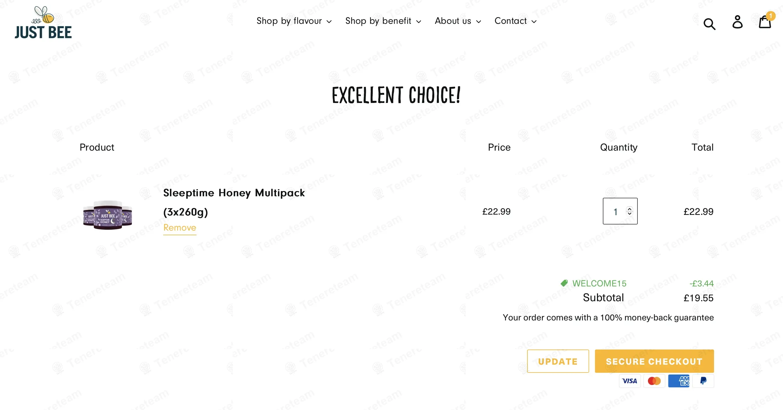Remove Sleeptime Honey Multipack from cart

point(180,228)
